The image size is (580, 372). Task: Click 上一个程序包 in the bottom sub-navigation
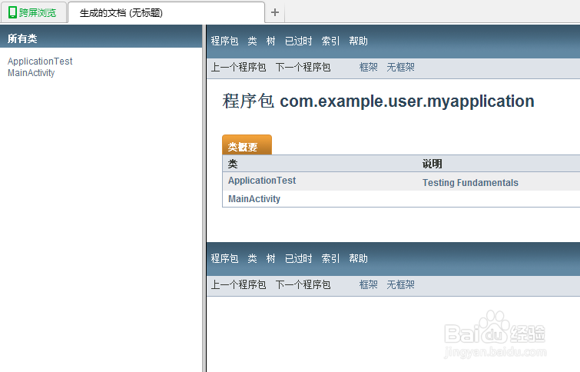(238, 284)
